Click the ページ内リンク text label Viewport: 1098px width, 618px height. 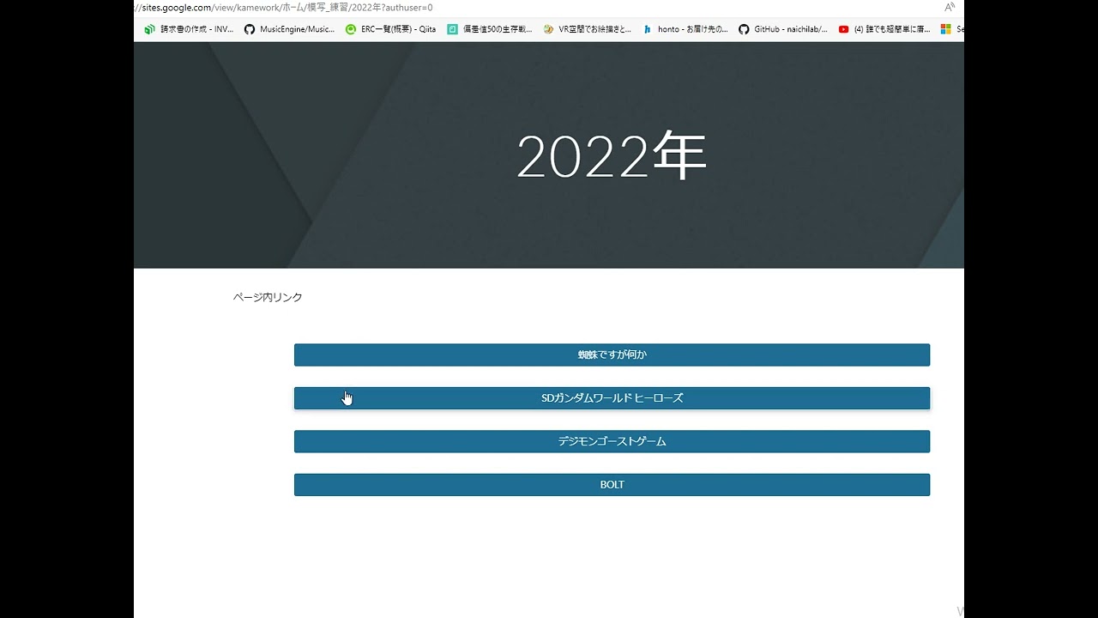268,298
